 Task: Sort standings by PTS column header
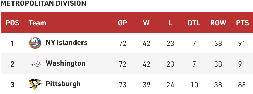tap(243, 23)
